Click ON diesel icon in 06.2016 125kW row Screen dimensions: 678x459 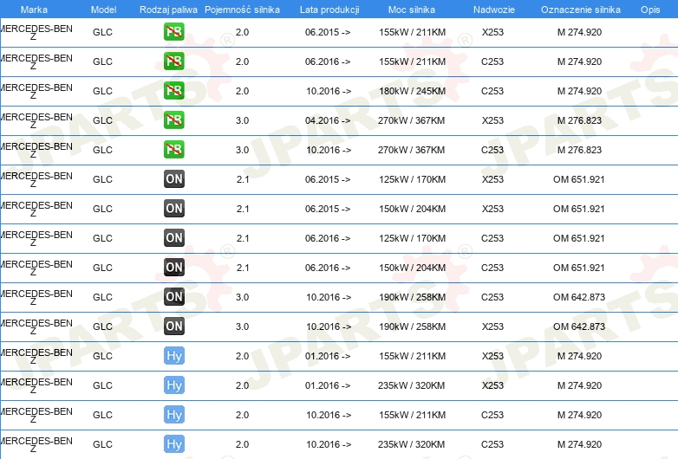pos(173,238)
